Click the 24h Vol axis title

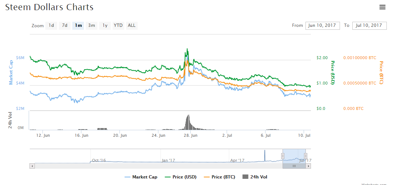click(11, 121)
